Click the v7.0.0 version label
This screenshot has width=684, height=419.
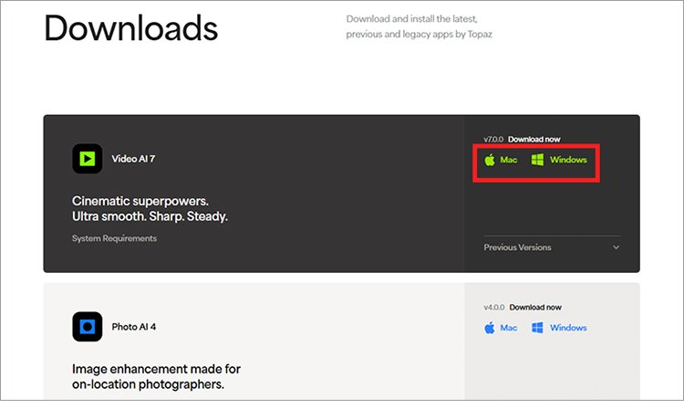493,140
